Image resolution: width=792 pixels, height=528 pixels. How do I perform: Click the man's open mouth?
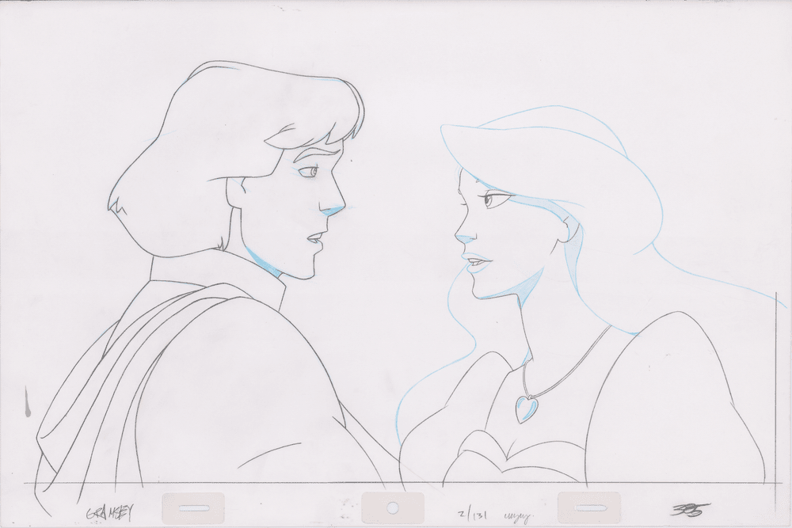coord(314,239)
